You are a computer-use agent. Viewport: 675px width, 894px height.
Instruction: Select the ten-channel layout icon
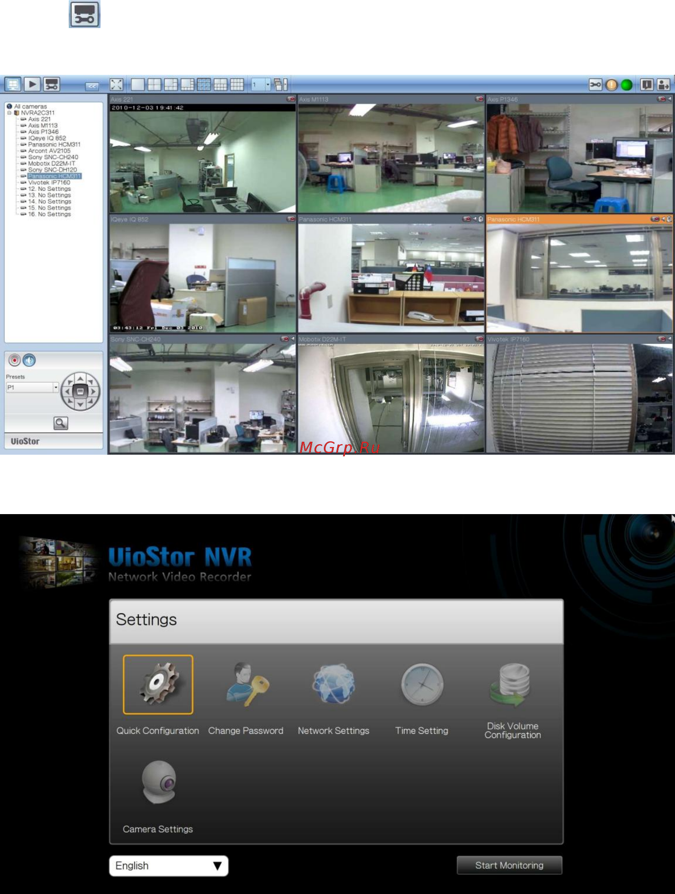click(221, 85)
